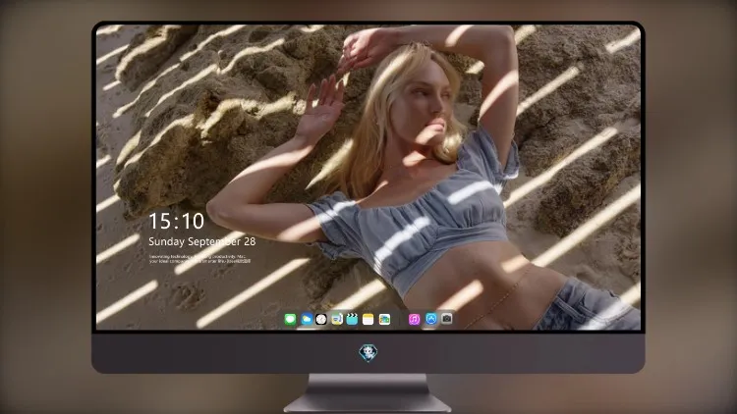Click the diamond logo on the monitor chin
The width and height of the screenshot is (737, 414).
point(368,352)
